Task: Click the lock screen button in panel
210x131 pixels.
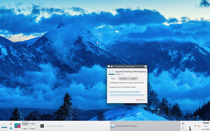Action: coord(183,123)
